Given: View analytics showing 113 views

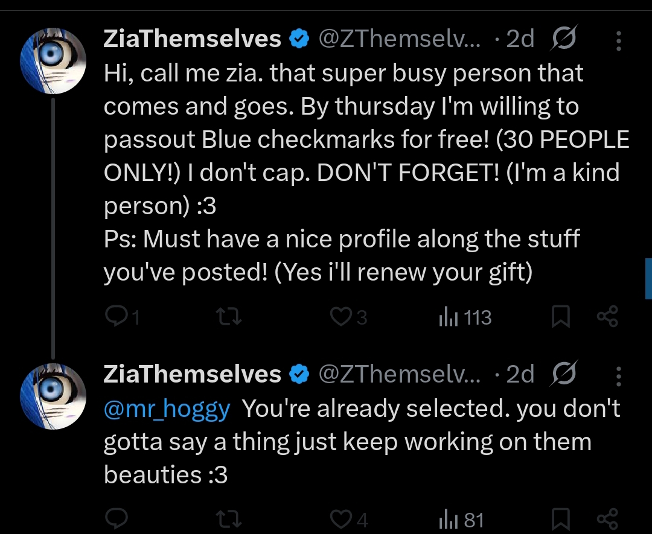Looking at the screenshot, I should click(x=465, y=317).
